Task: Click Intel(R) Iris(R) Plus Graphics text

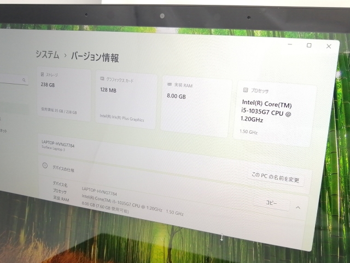Action: 122,118
